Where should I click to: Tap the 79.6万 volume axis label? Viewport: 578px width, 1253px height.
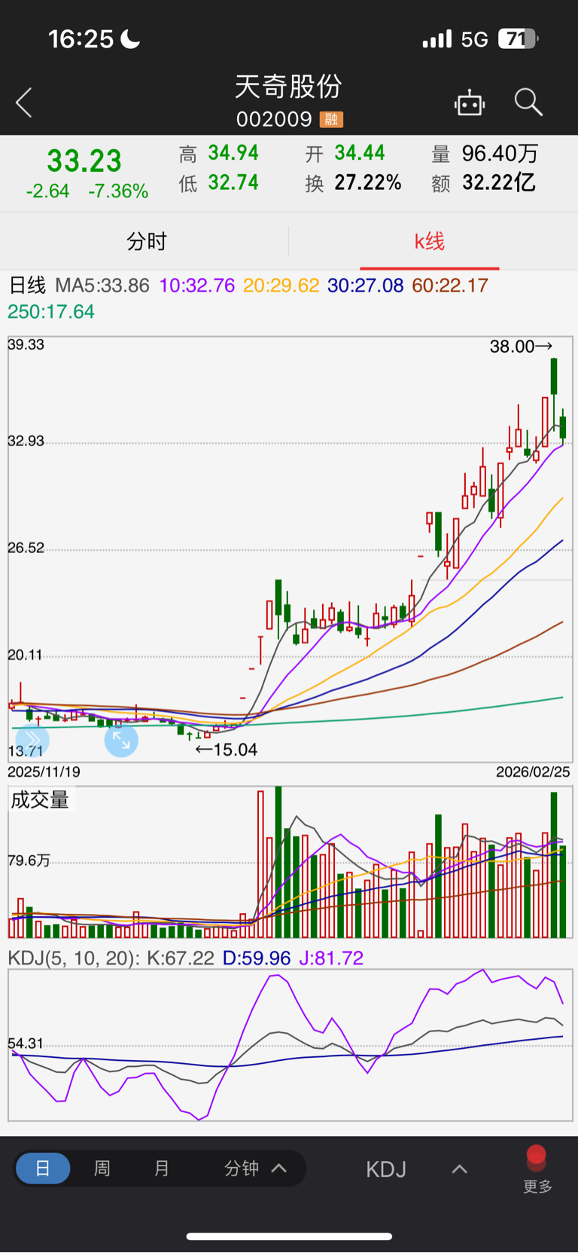click(x=29, y=860)
